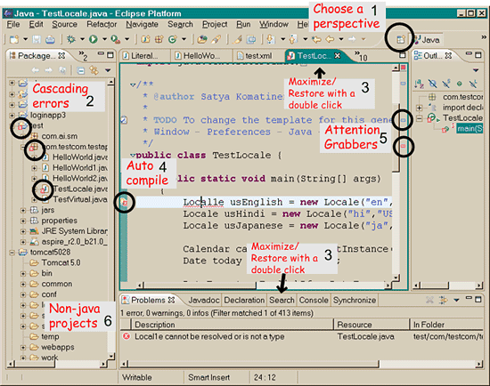Switch to the Console tab
490x386 pixels.
coord(314,301)
